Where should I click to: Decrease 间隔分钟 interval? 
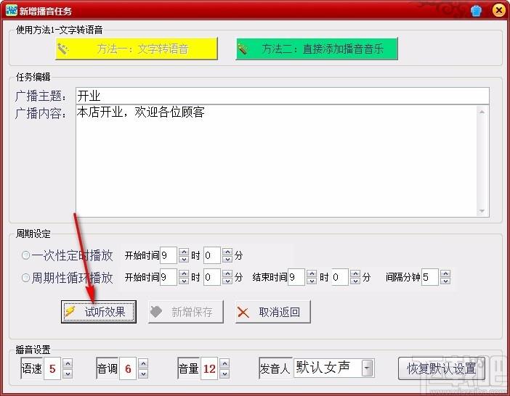(445, 281)
